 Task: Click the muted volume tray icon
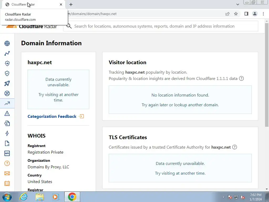tap(242, 197)
